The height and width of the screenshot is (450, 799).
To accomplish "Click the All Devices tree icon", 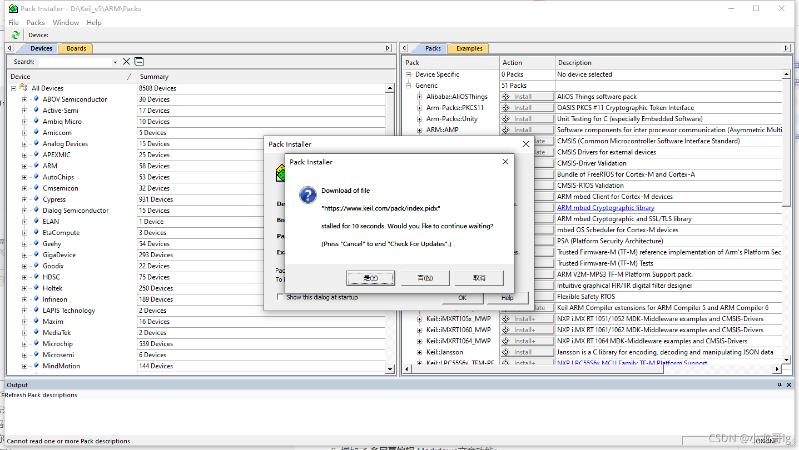I will point(23,88).
